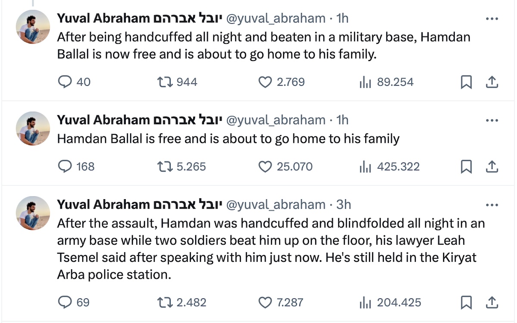Like the tweet with 25.070 likes
This screenshot has width=517, height=323.
(265, 166)
